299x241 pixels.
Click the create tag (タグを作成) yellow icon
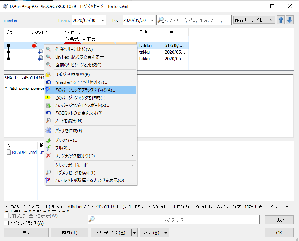point(49,98)
